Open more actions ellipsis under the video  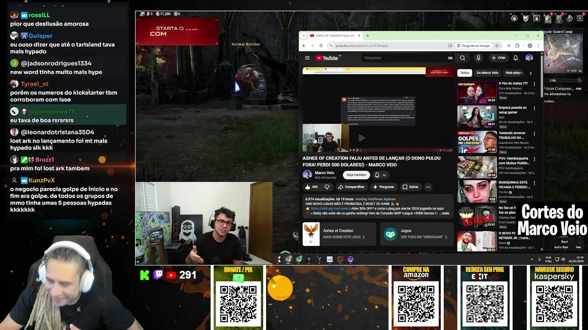click(x=428, y=187)
